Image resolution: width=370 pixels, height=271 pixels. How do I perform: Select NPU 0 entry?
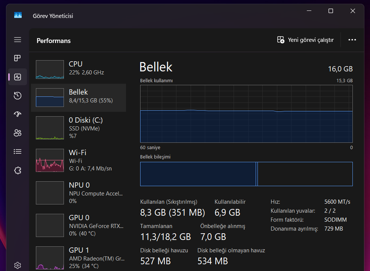point(78,193)
